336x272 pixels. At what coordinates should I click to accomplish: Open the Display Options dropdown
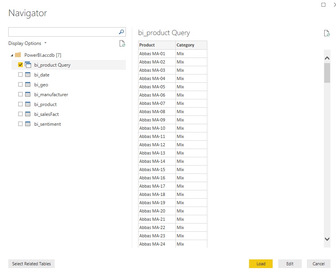click(x=28, y=43)
